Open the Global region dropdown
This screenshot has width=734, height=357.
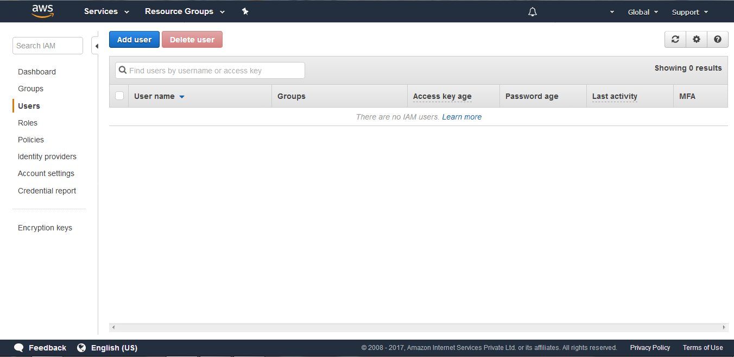click(x=643, y=12)
